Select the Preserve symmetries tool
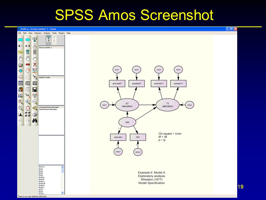 (35, 96)
